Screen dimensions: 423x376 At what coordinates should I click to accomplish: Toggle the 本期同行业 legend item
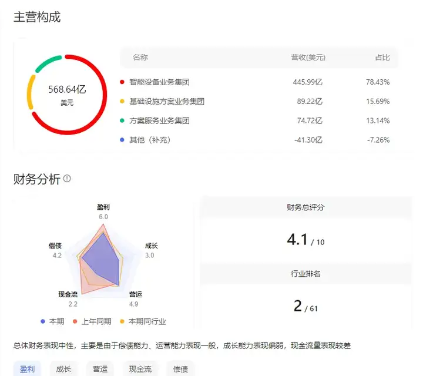click(143, 321)
